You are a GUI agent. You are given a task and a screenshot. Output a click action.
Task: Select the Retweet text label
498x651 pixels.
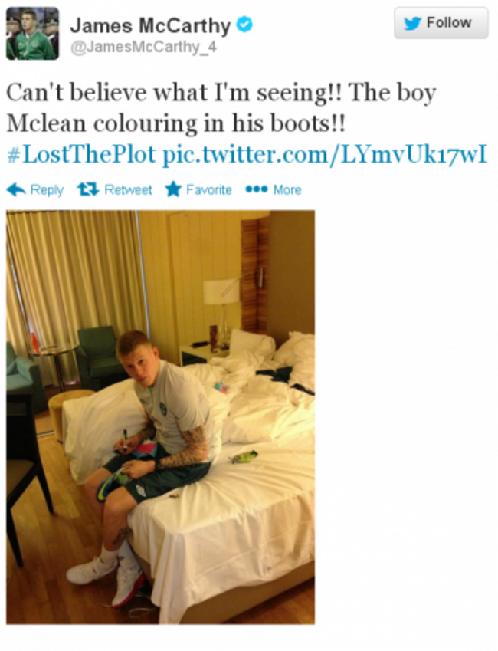(128, 189)
